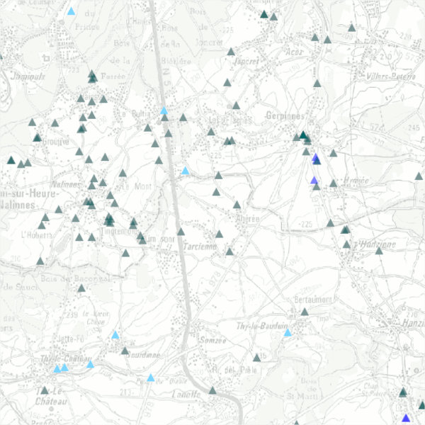Click the light blue marker near Quiole
Screen dimensions: 425x425
150,378
